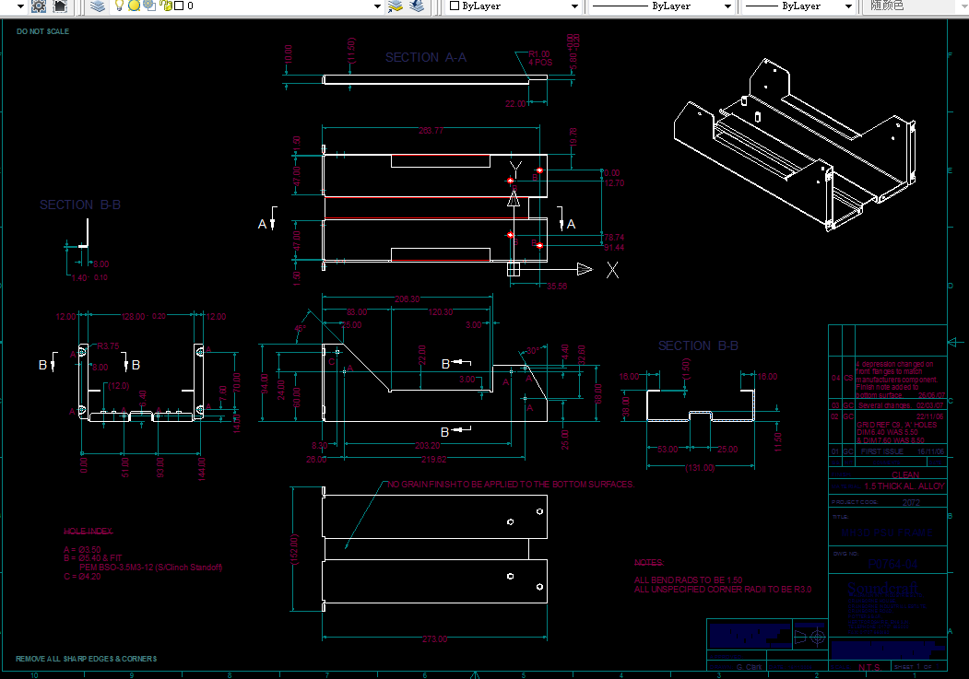Select the (131.00) dimension
The height and width of the screenshot is (679, 969).
coord(700,468)
